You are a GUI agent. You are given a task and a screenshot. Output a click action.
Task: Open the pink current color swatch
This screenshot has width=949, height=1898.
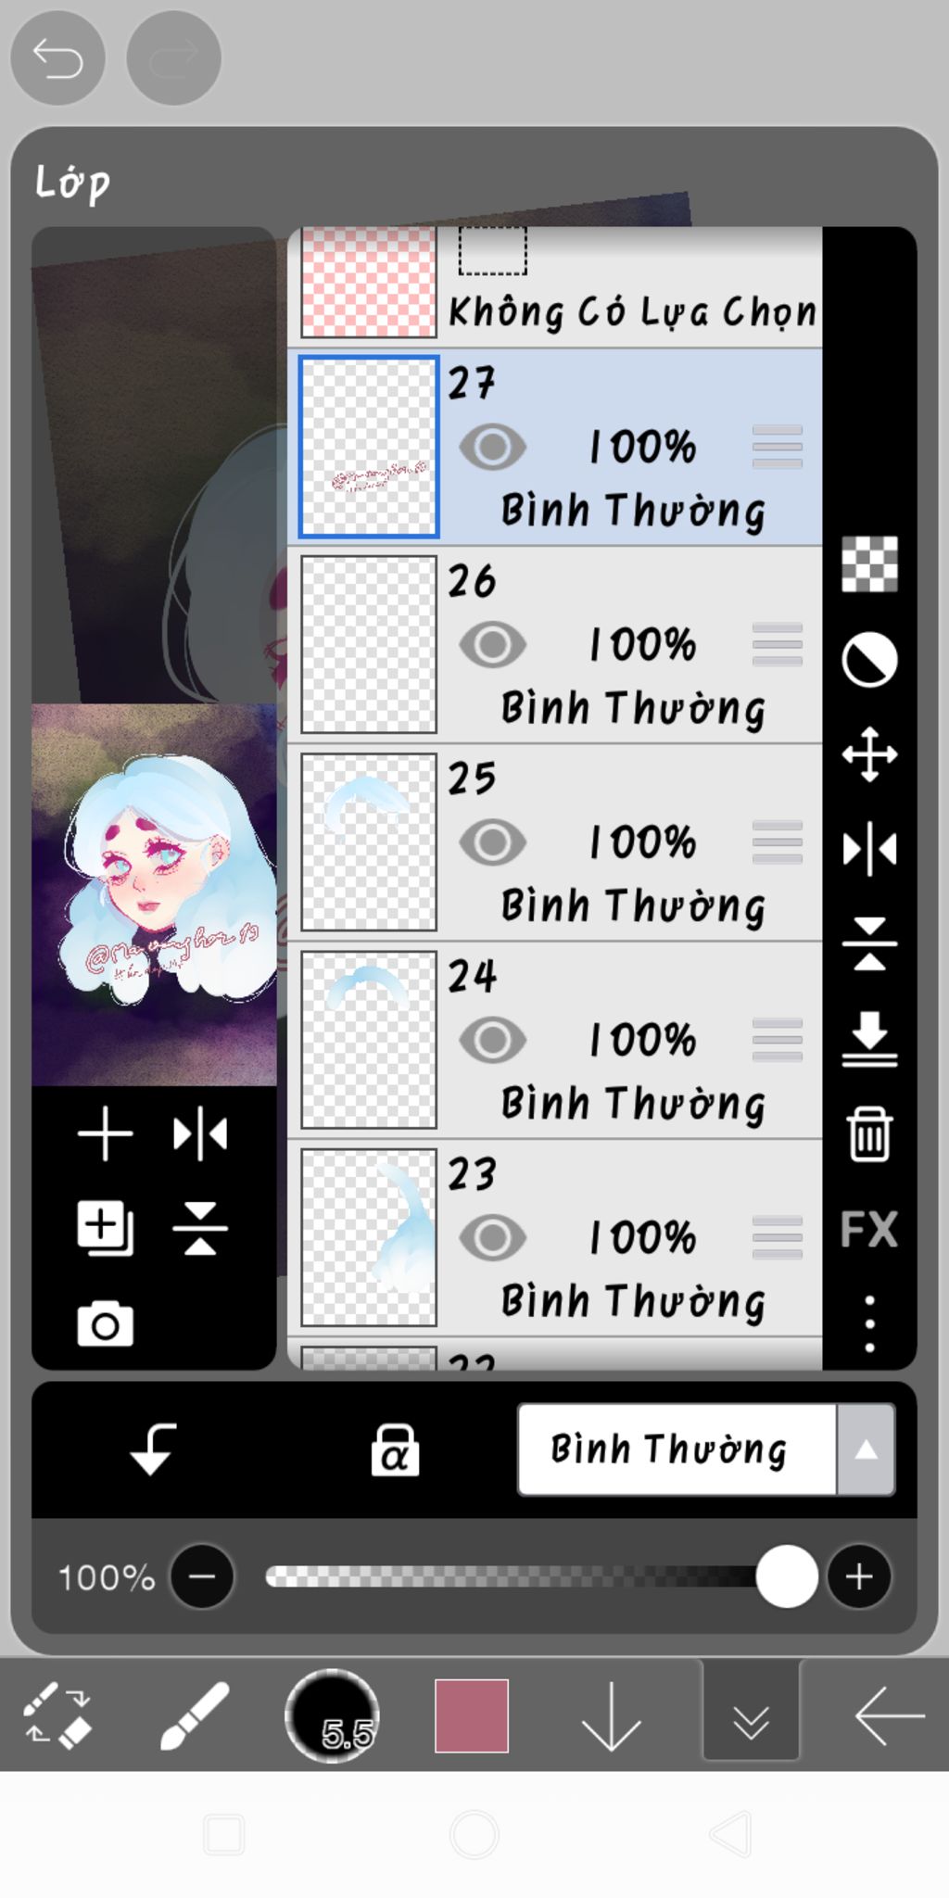tap(472, 1715)
